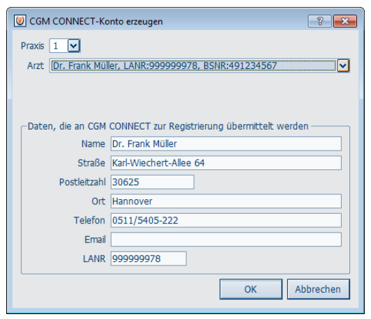This screenshot has height=319, width=371.
Task: Click the Praxis value field showing 1
Action: [59, 45]
